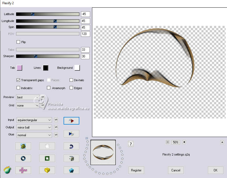Enable the Flip checkbox
Screen dimensions: 227x178
click(x=18, y=42)
